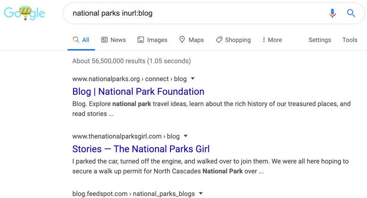Viewport: 367px width, 198px height.
Task: Expand nationalparks.org result dropdown arrow
Action: 193,79
